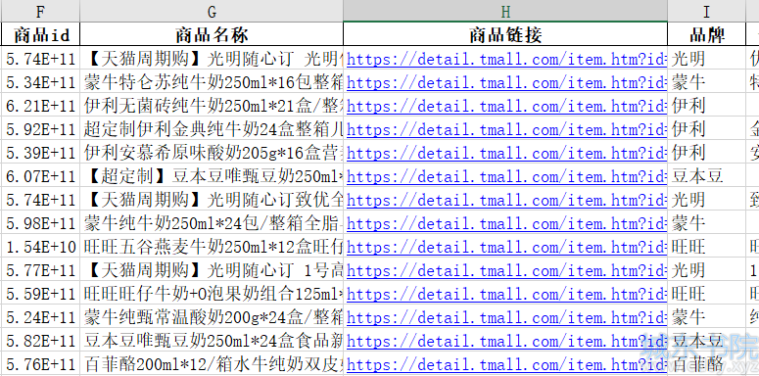Open tmall link in 蒙牛纯甄常温酸奶 row
This screenshot has width=759, height=376.
pos(506,317)
